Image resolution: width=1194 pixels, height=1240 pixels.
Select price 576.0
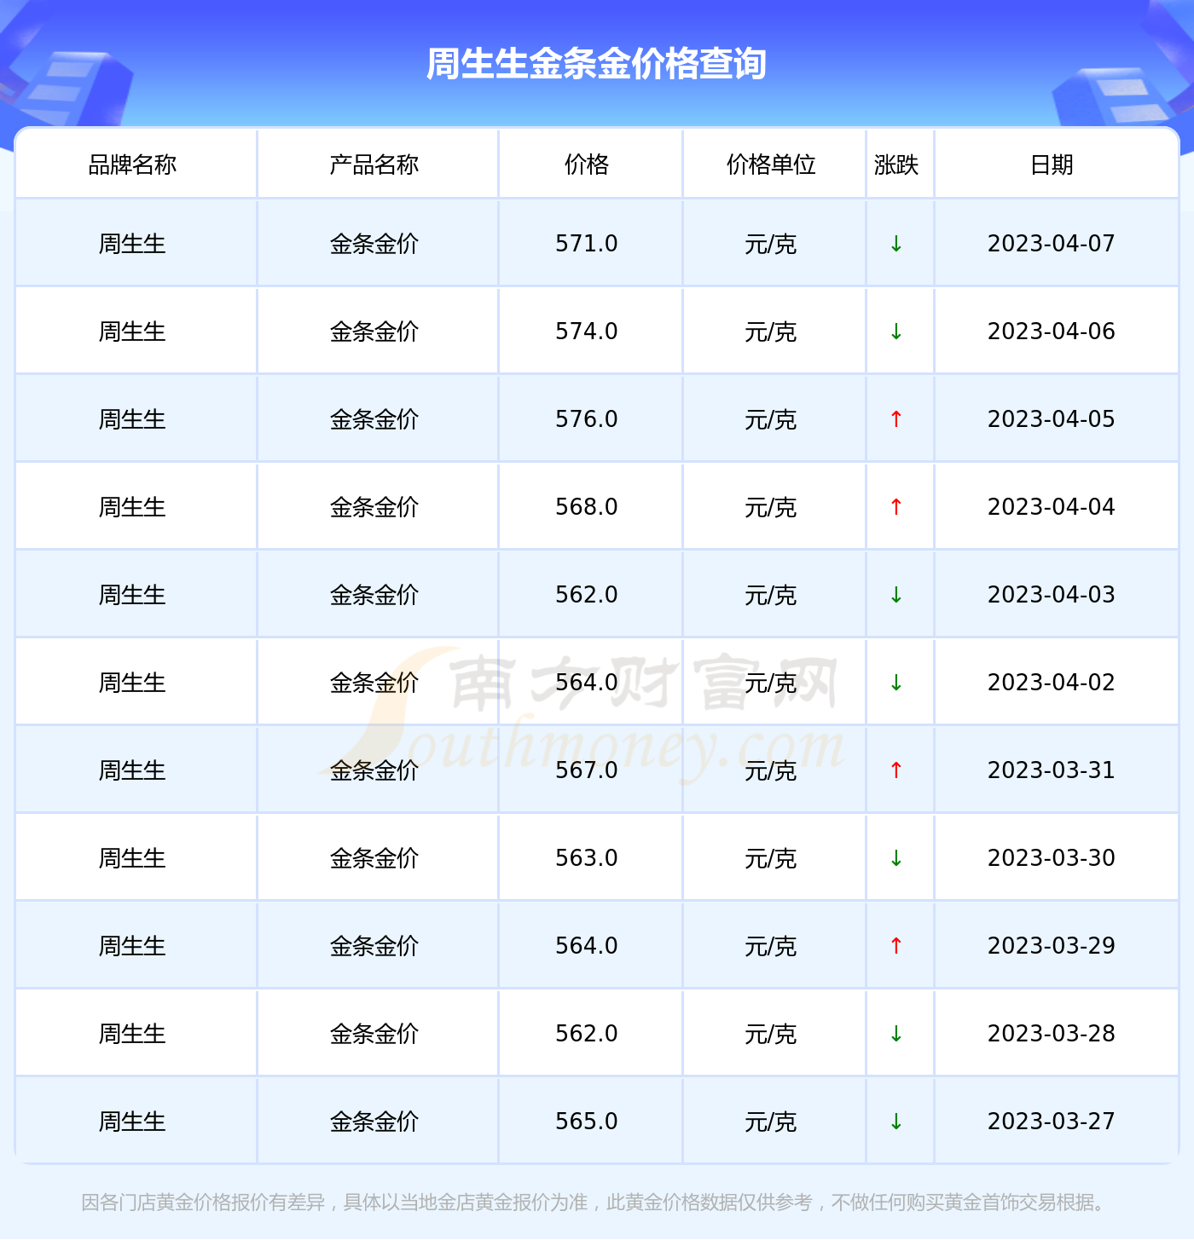pos(587,419)
